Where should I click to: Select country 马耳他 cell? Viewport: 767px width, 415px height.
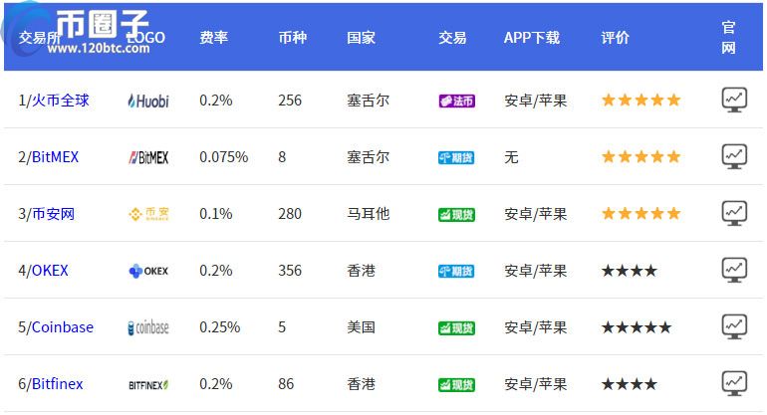tap(368, 214)
